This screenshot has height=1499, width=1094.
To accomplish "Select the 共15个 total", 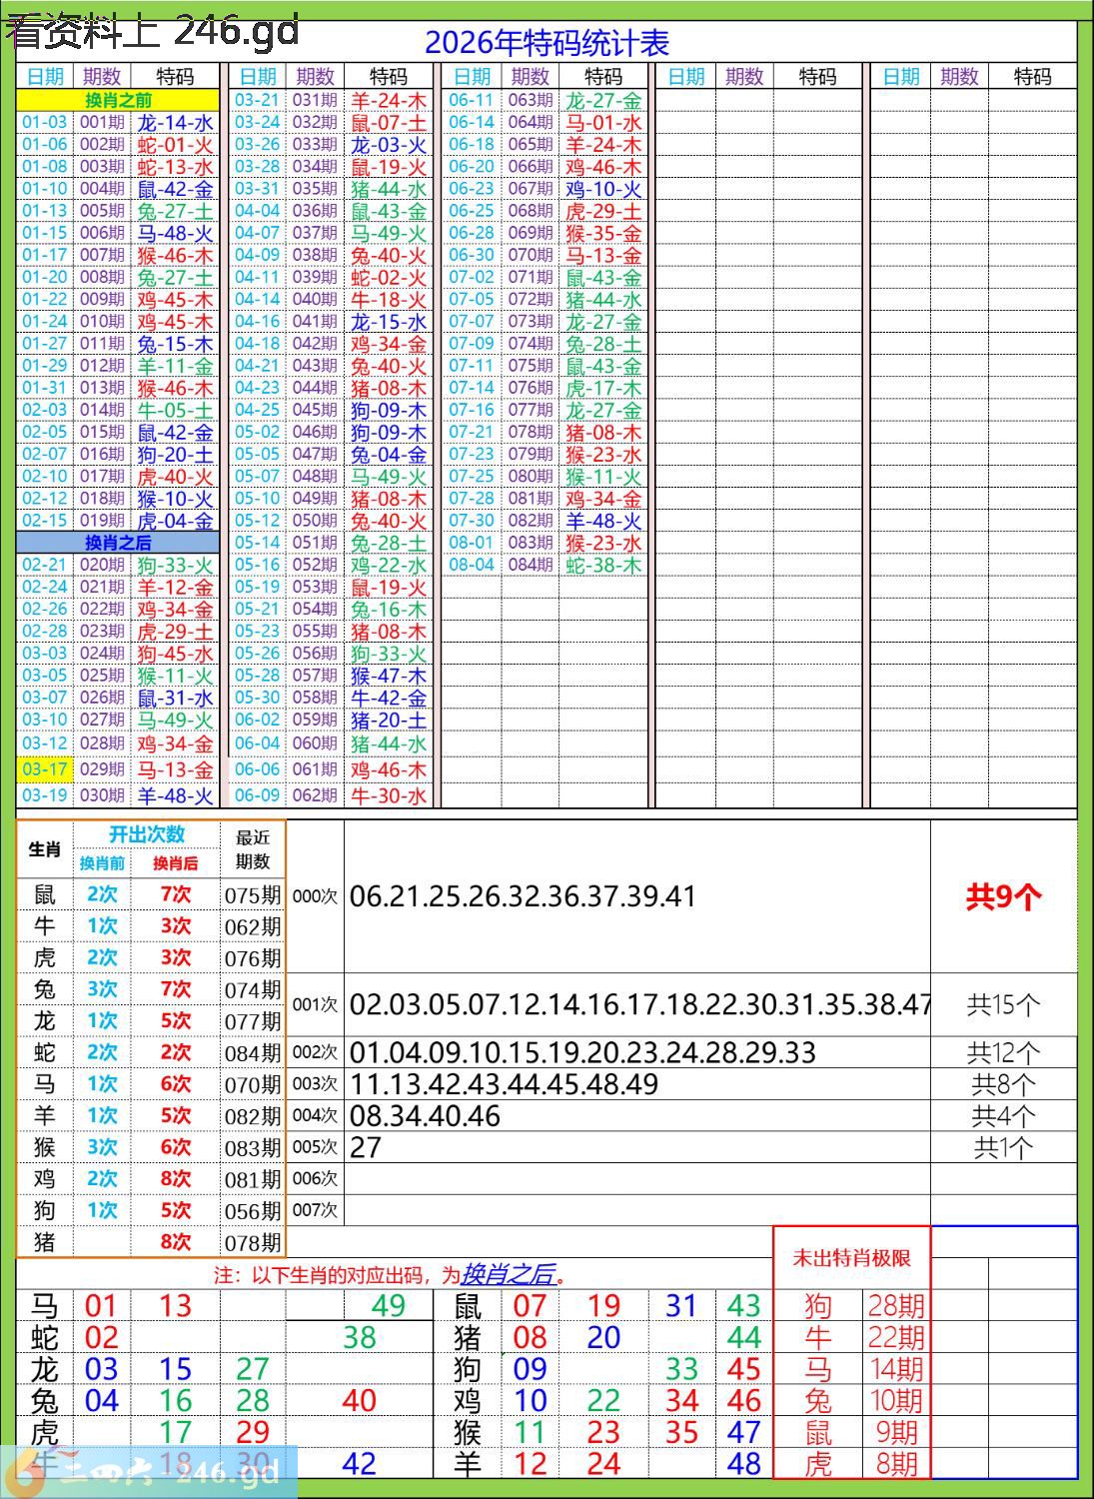I will point(1004,1004).
